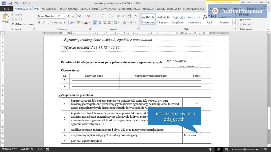
Task: Increase paragraph indent
Action: coord(123,16)
